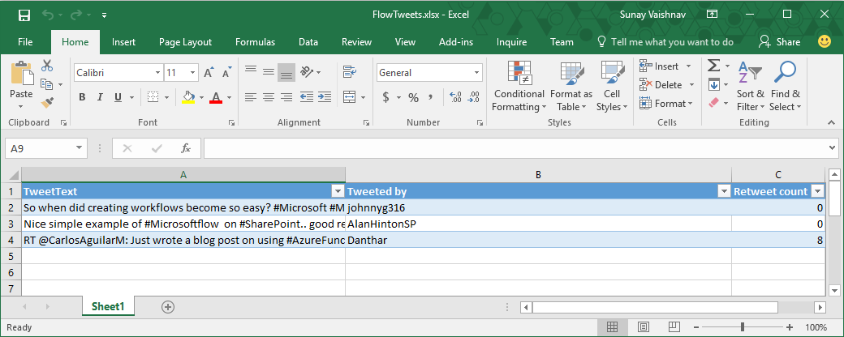Open Sort & Filter options

(750, 87)
